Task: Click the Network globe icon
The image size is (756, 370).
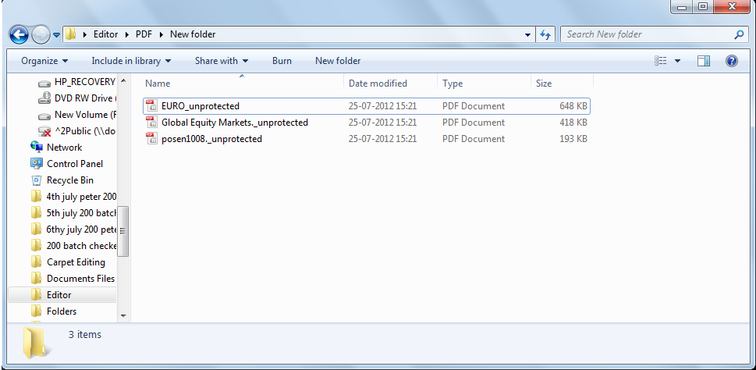Action: (x=36, y=147)
